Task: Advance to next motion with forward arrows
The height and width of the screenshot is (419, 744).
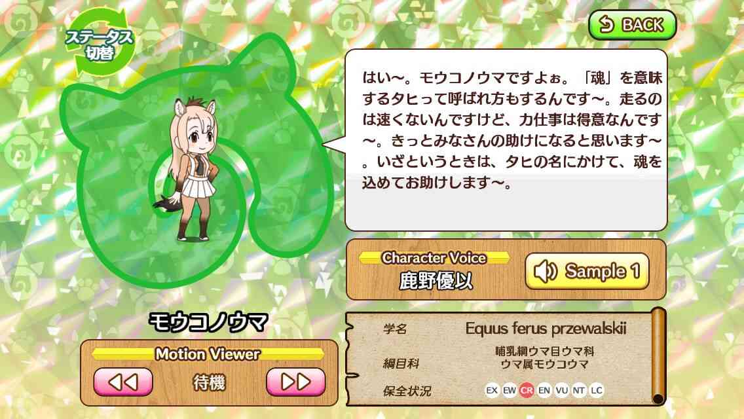Action: (x=296, y=382)
